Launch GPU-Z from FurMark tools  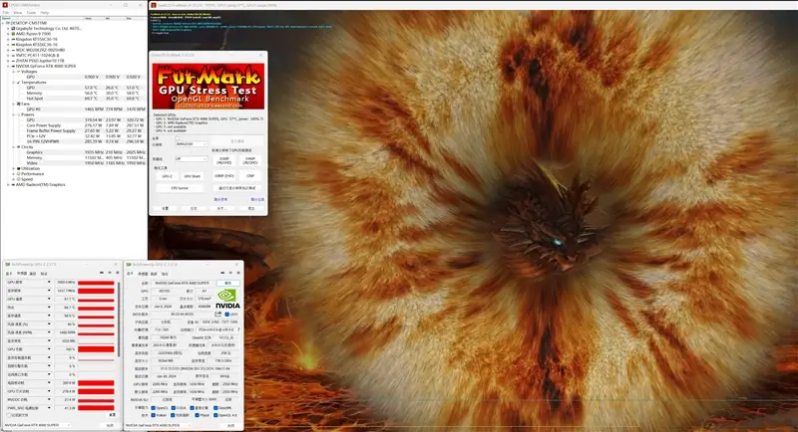[167, 176]
